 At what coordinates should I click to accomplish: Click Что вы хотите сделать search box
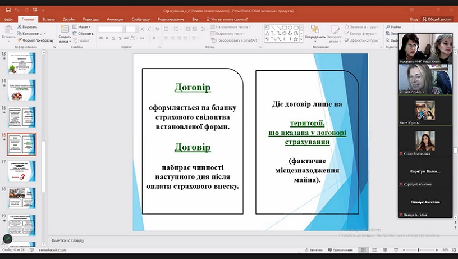[x=227, y=19]
